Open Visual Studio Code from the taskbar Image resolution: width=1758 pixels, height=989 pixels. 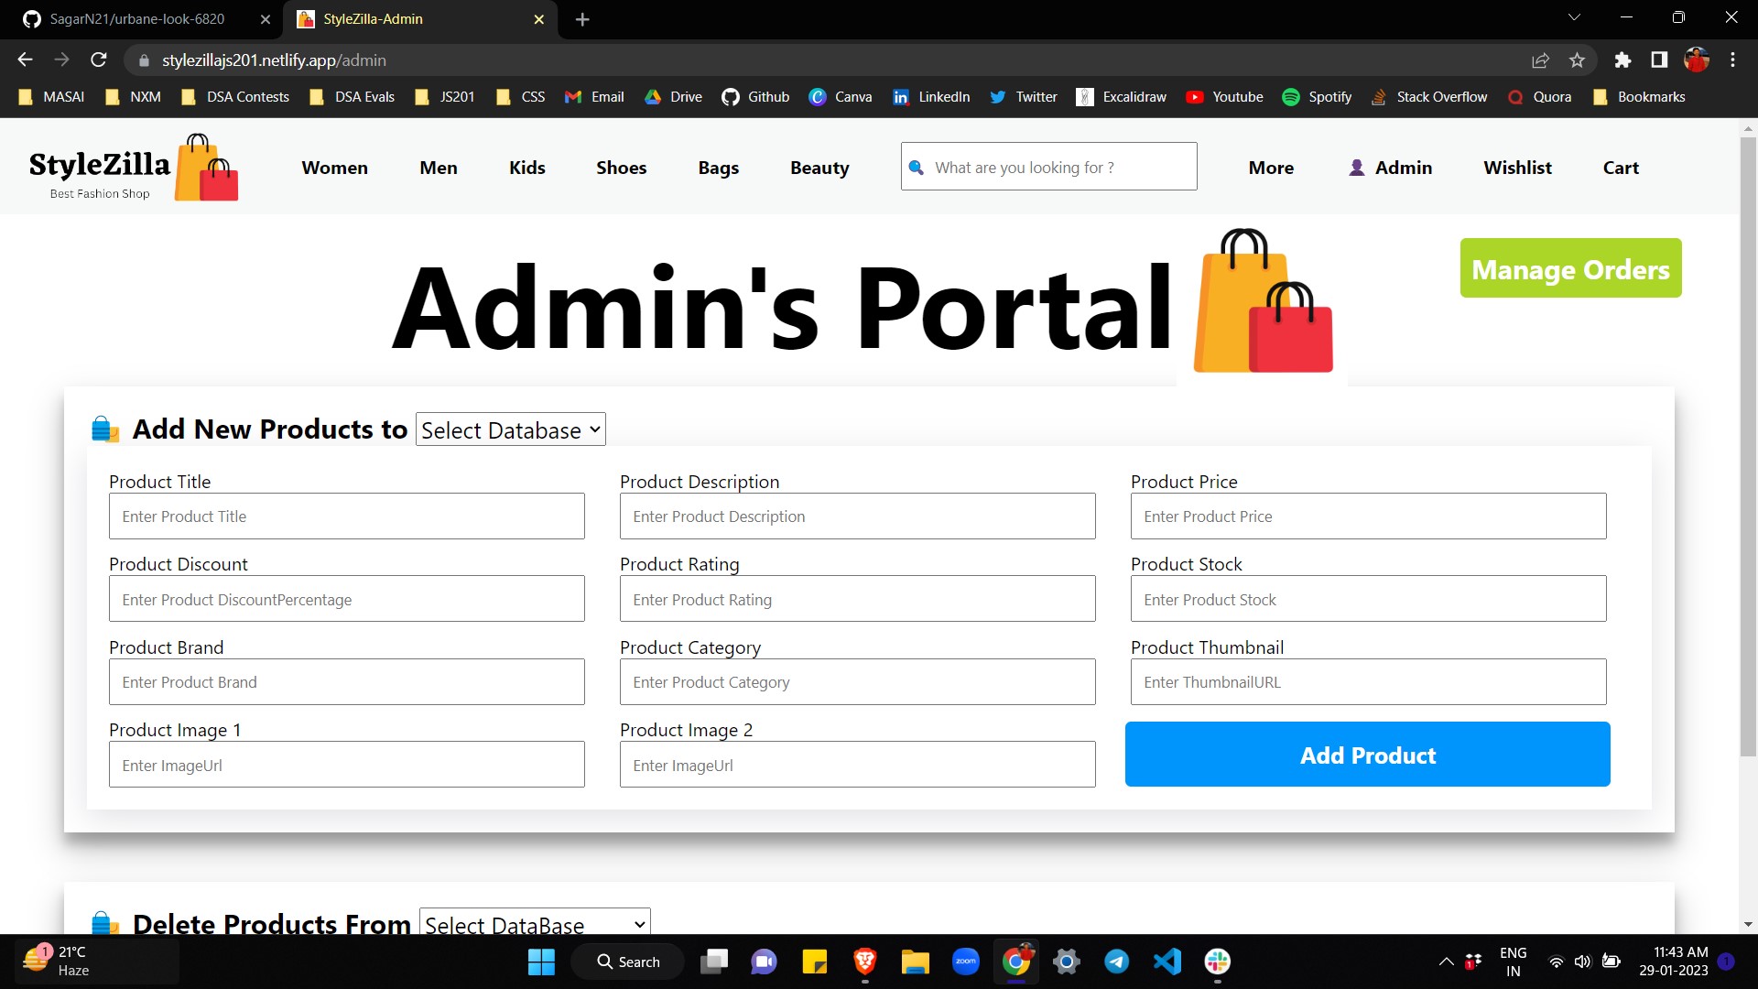(1167, 962)
